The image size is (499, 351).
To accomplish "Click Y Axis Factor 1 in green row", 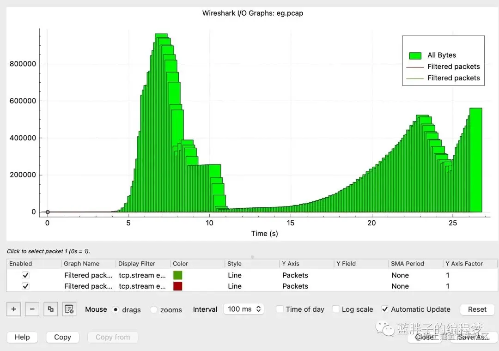I will pos(470,275).
